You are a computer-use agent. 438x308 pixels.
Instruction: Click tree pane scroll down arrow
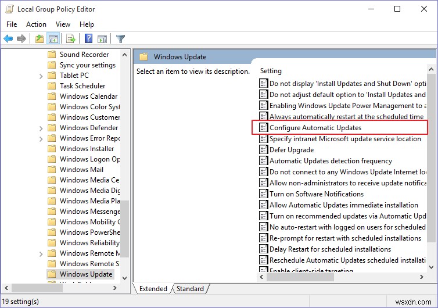125,278
